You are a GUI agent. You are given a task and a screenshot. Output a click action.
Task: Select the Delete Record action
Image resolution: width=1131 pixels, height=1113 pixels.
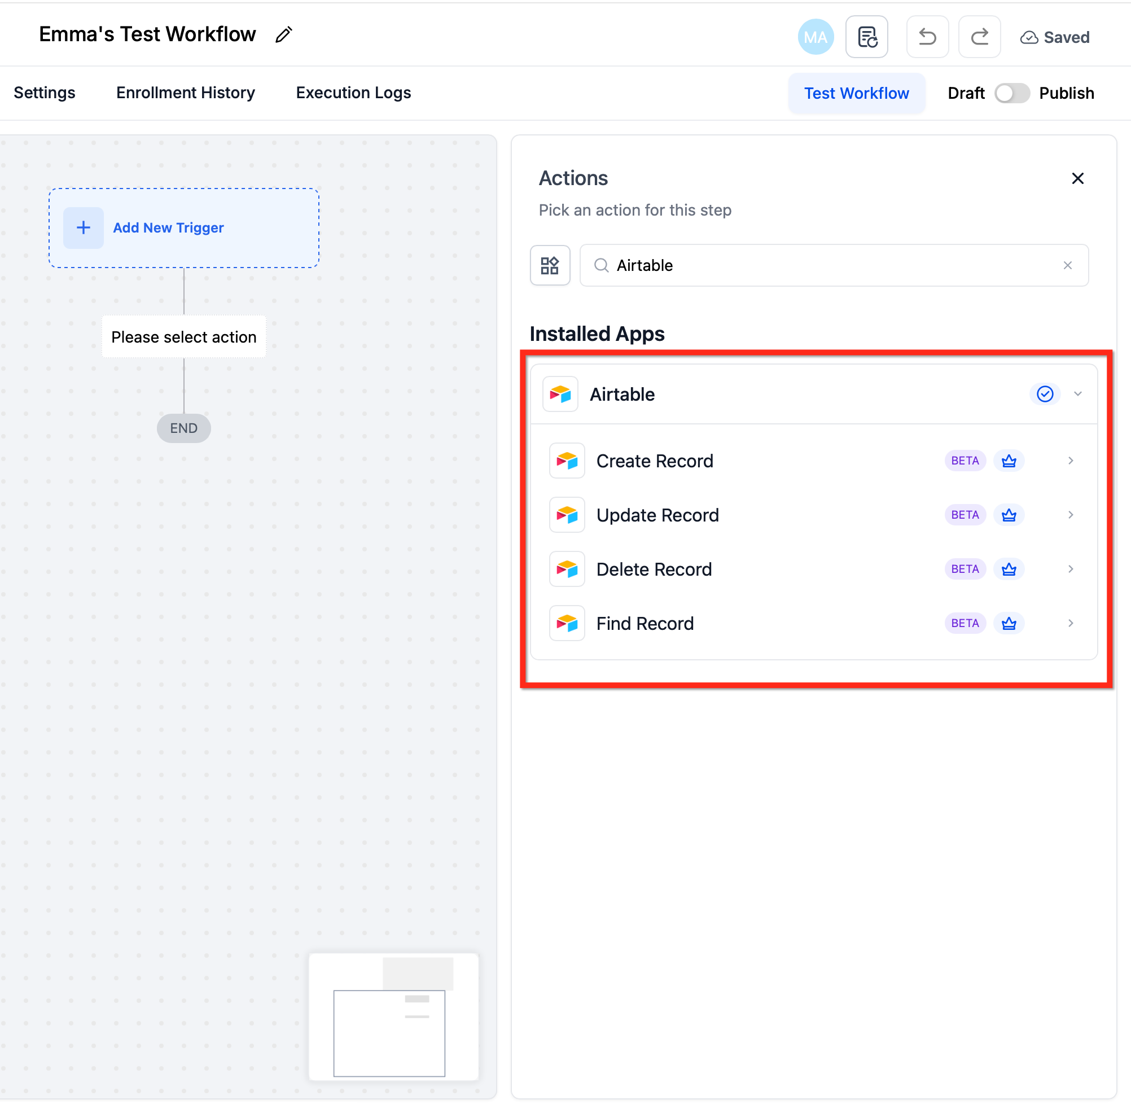tap(654, 569)
